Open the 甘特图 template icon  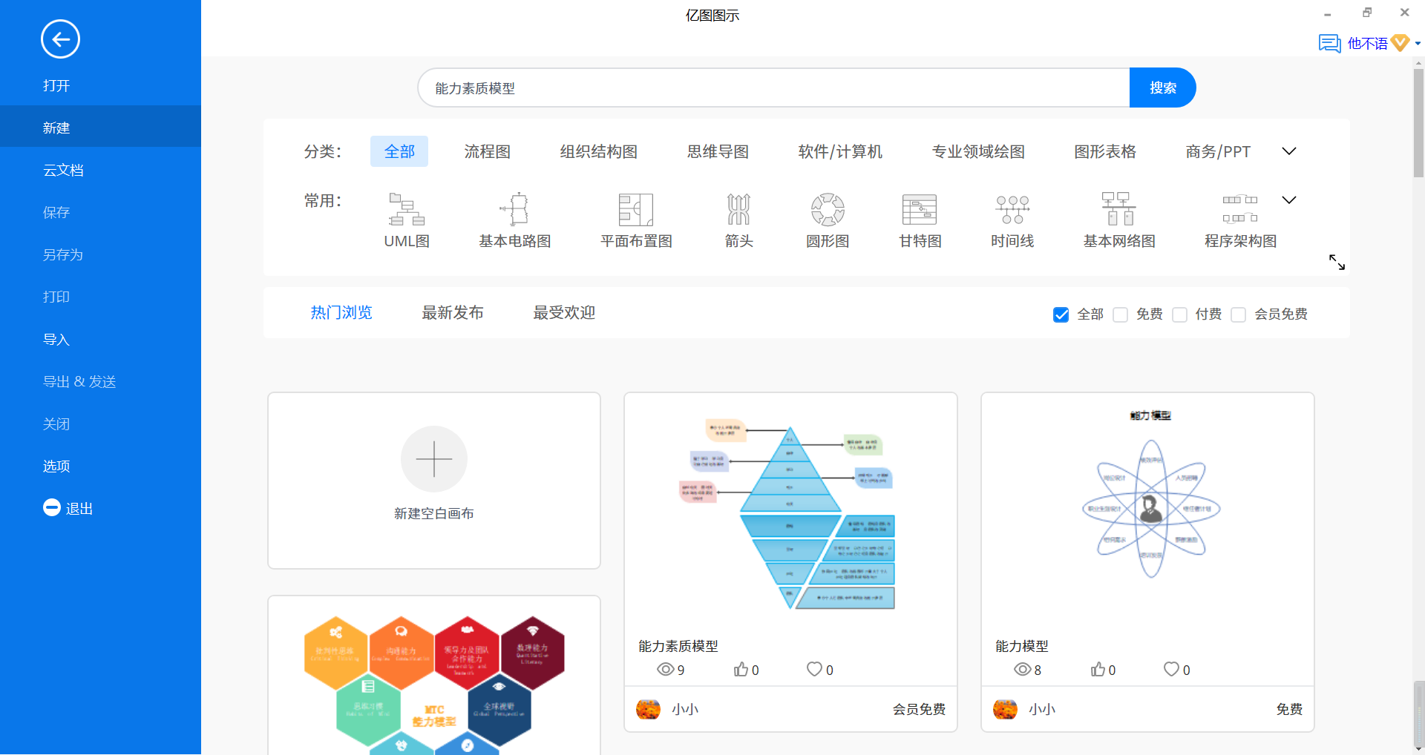coord(919,210)
